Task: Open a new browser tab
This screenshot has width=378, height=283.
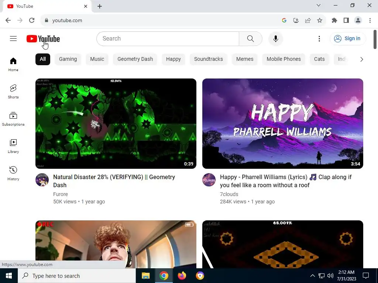Action: pyautogui.click(x=100, y=6)
